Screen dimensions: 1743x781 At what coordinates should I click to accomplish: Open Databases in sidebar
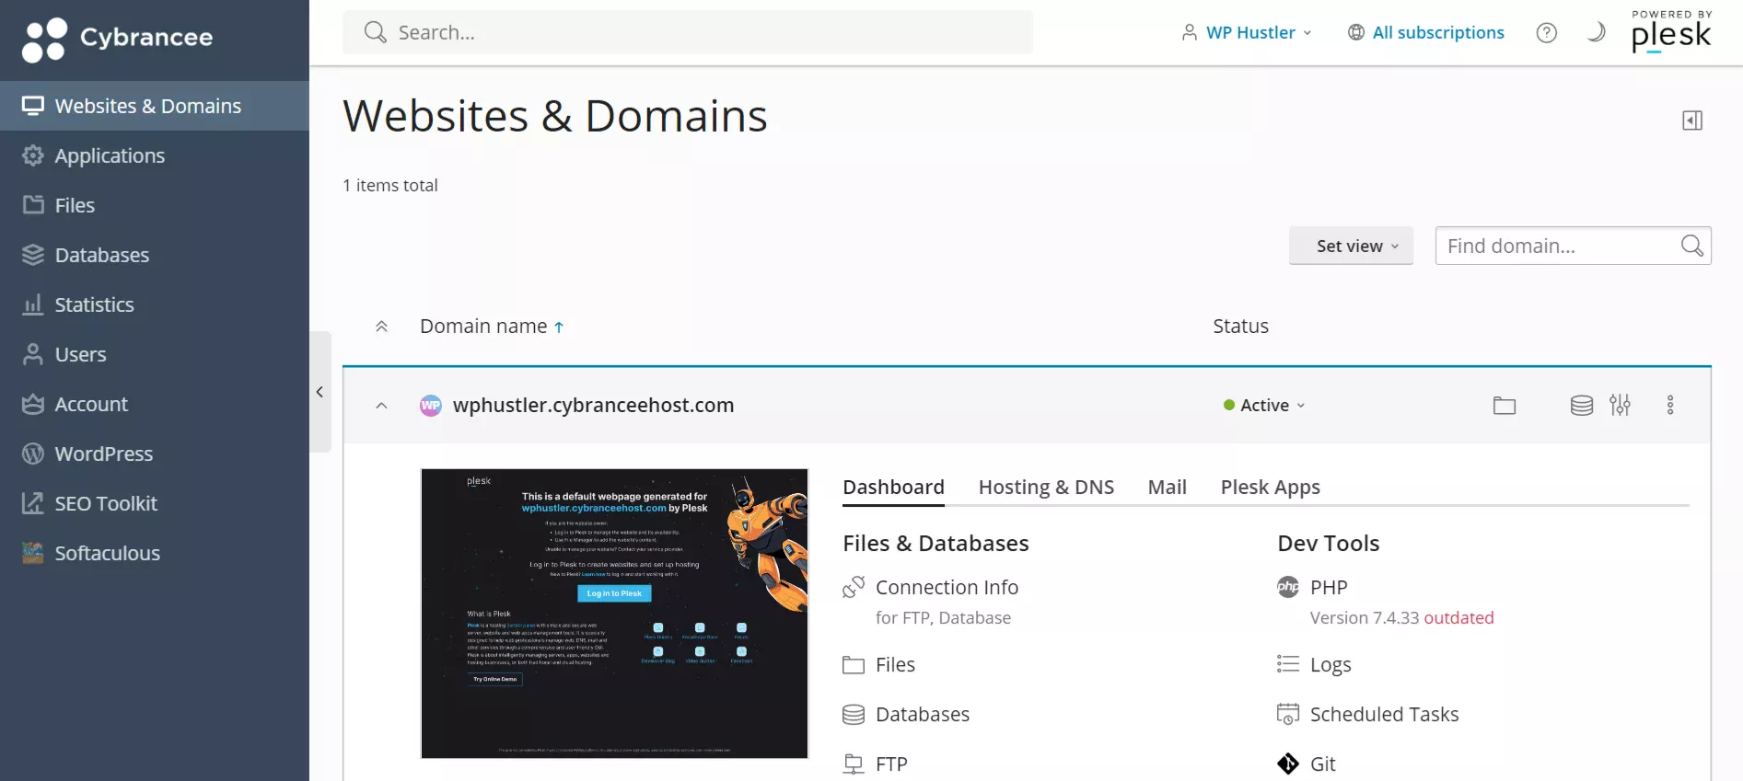click(x=155, y=255)
